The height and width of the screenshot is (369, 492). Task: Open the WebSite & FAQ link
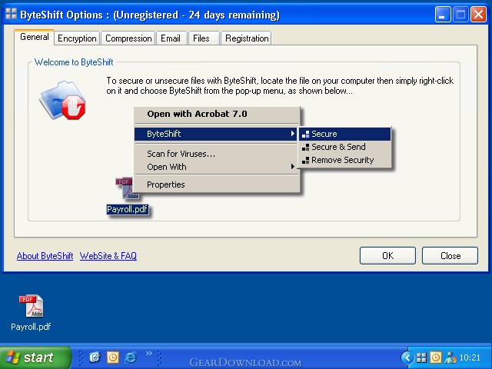pos(108,256)
